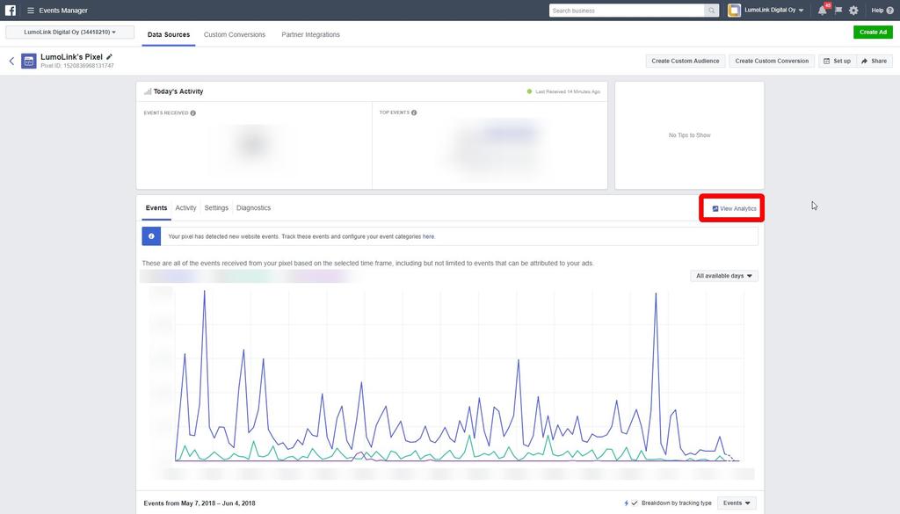Open the LumoLink Digital Oy business dropdown arrow
The image size is (900, 514).
pyautogui.click(x=802, y=11)
